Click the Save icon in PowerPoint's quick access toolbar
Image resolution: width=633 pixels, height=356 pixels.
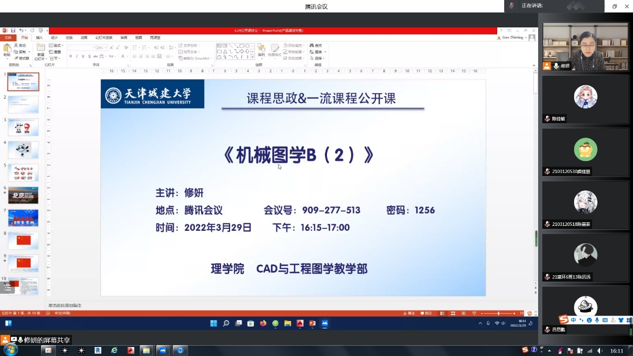[x=13, y=30]
